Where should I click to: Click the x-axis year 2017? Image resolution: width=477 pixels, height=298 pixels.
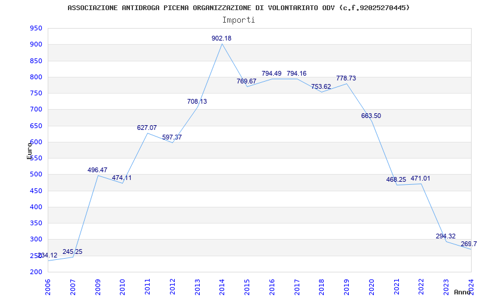coord(297,287)
